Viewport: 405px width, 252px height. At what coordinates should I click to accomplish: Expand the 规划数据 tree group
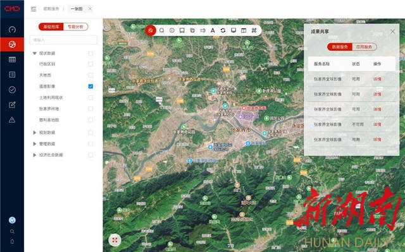(x=34, y=133)
